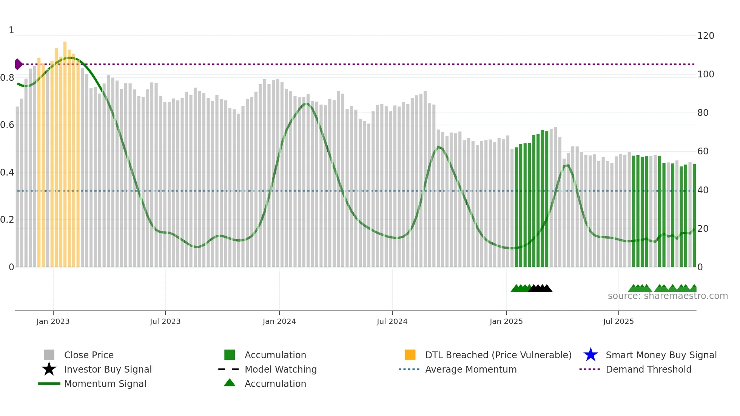Click the black Investor Buy Signal star

(49, 369)
